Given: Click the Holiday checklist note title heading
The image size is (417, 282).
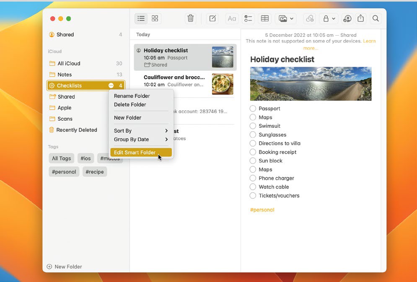Looking at the screenshot, I should point(282,59).
